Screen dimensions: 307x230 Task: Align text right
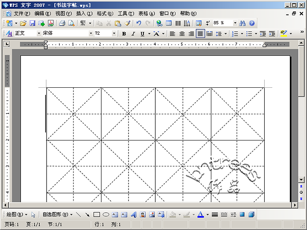click(x=191, y=34)
